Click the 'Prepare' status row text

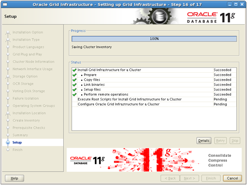90,75
